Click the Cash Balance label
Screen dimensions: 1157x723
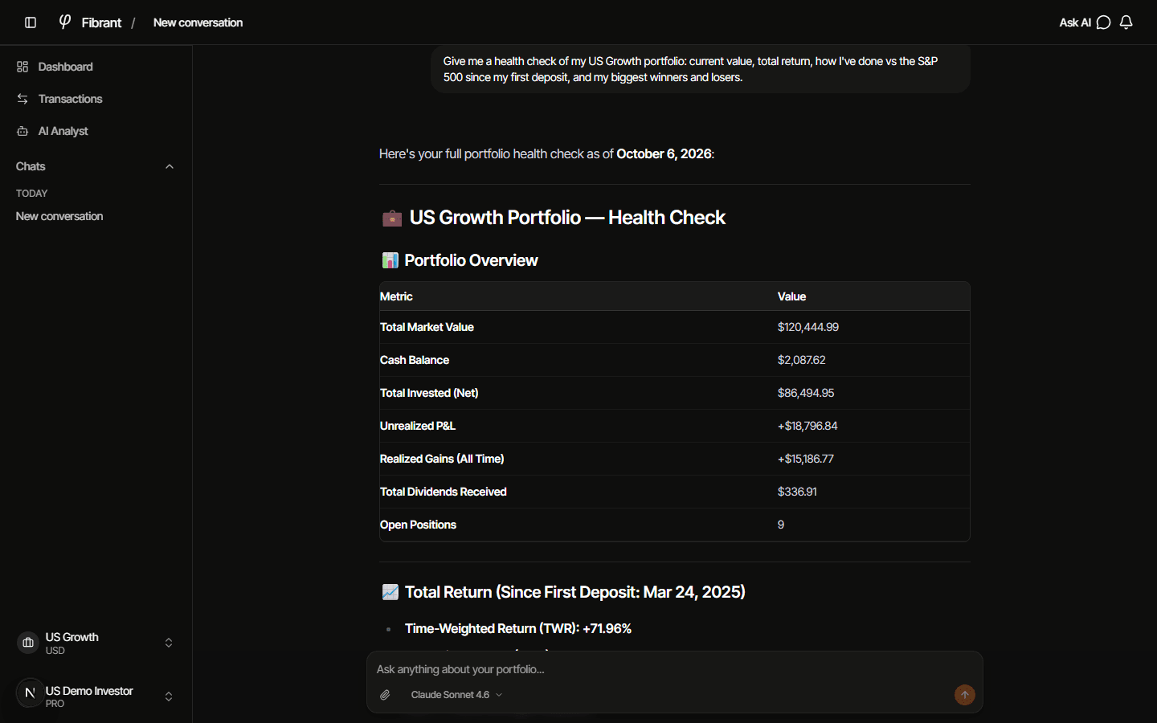point(415,360)
